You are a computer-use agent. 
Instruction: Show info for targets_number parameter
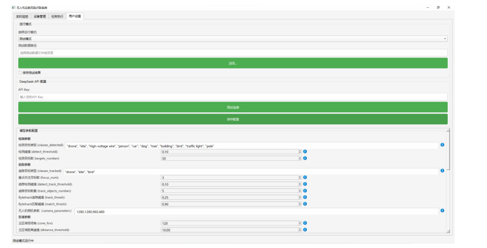(x=305, y=158)
